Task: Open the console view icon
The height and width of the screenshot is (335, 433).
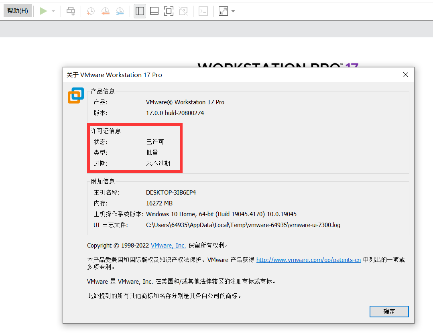Action: [203, 11]
